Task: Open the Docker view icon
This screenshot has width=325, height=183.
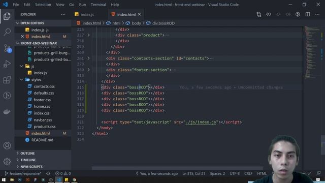Action: [x=7, y=112]
